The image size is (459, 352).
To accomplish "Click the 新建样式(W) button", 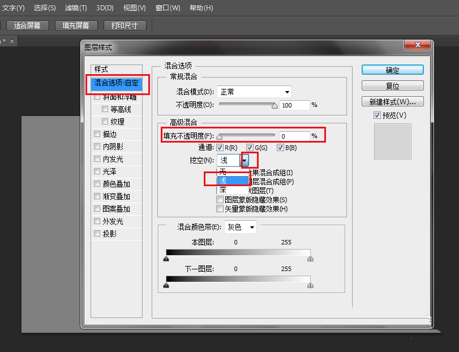I will pyautogui.click(x=392, y=101).
